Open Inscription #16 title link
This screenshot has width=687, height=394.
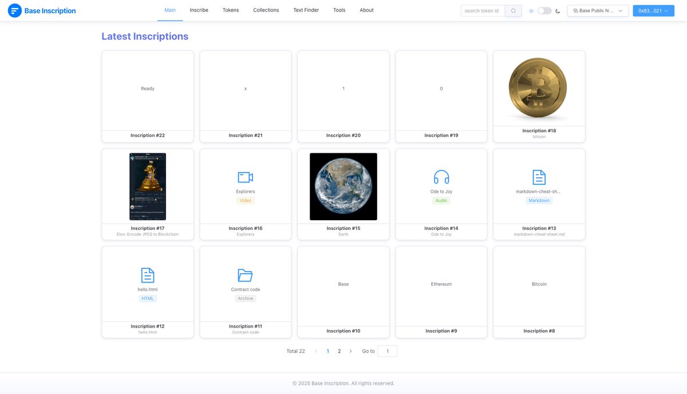(246, 228)
